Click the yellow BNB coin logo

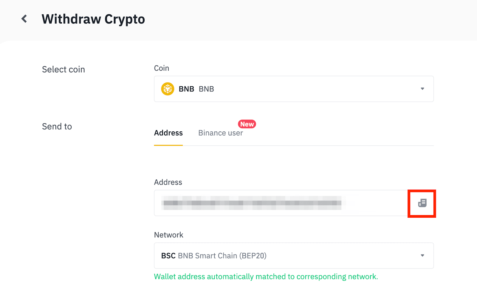pyautogui.click(x=168, y=89)
